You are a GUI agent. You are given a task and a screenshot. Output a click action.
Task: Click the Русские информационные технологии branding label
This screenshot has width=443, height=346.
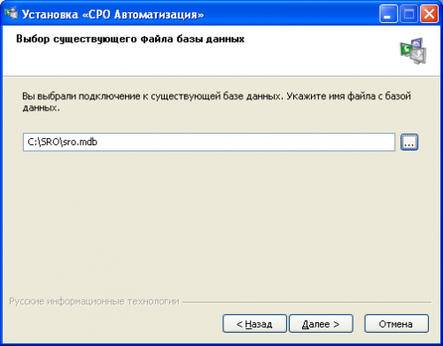coord(94,302)
